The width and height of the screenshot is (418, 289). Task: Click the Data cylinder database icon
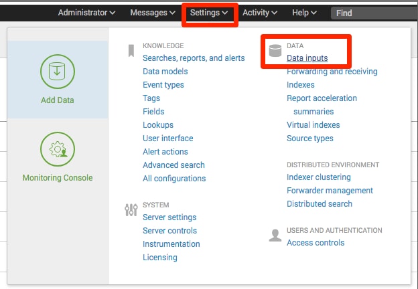[275, 51]
